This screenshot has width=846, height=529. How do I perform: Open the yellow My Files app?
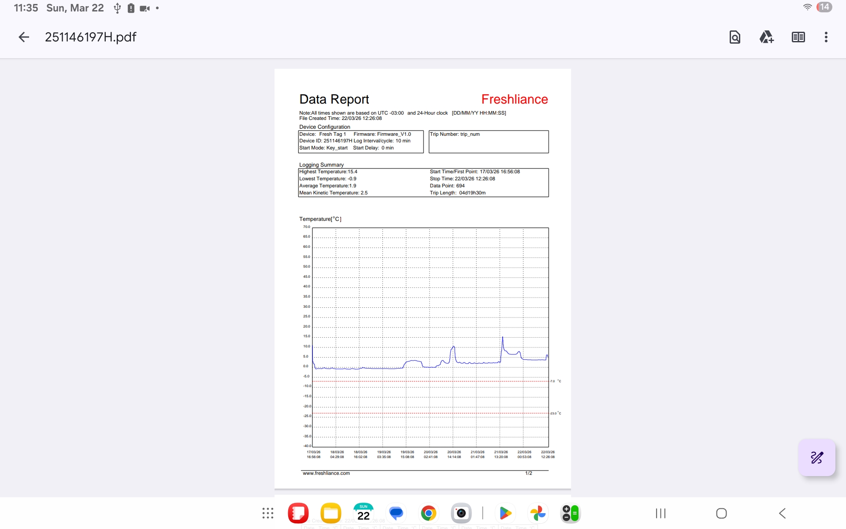coord(331,513)
